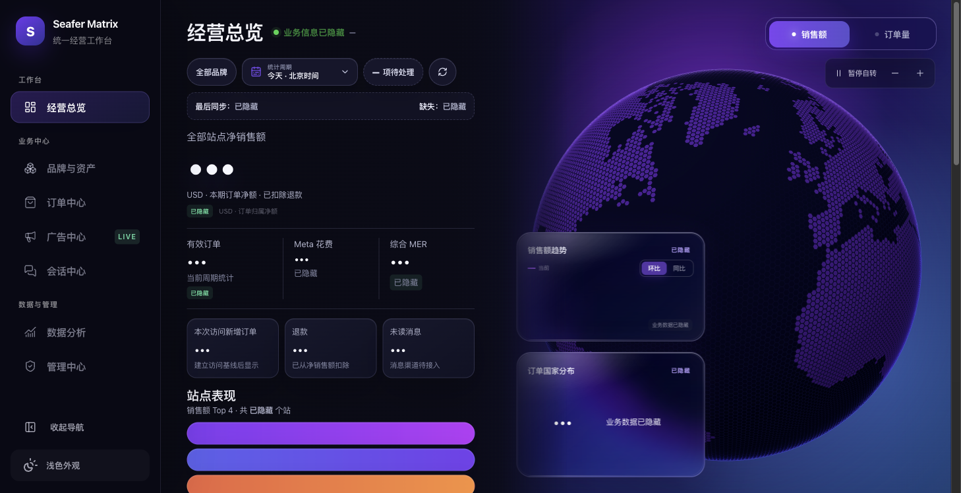
Task: Click the 经营总览 grid icon in sidebar
Action: [30, 107]
